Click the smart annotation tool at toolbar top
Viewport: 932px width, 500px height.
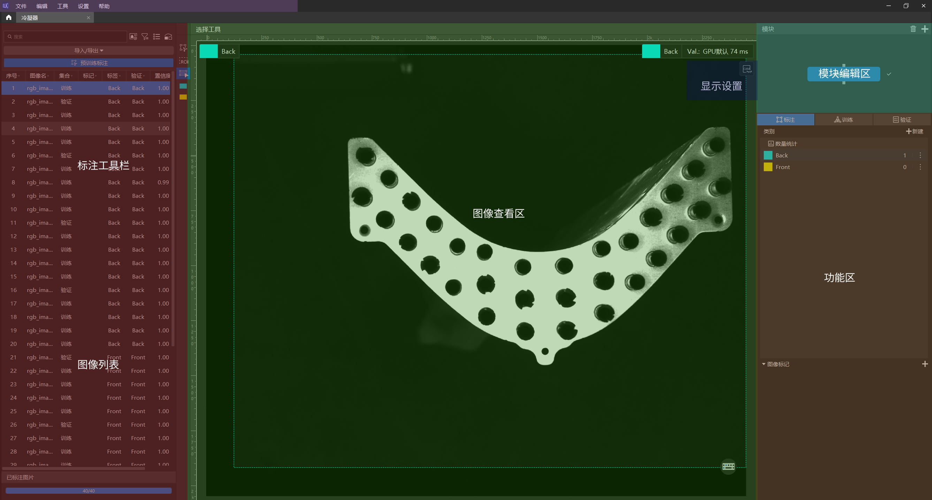click(183, 48)
